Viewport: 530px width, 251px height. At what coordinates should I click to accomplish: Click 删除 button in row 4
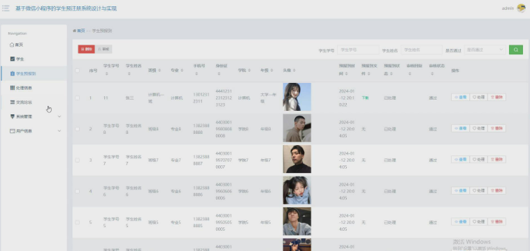[x=497, y=190]
